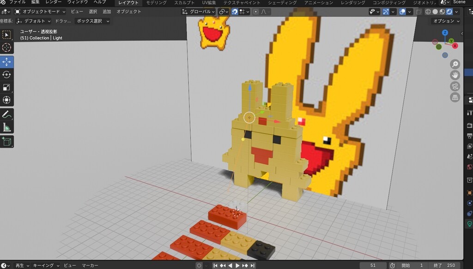Switch perspective/orthographic grid icon

pyautogui.click(x=455, y=97)
